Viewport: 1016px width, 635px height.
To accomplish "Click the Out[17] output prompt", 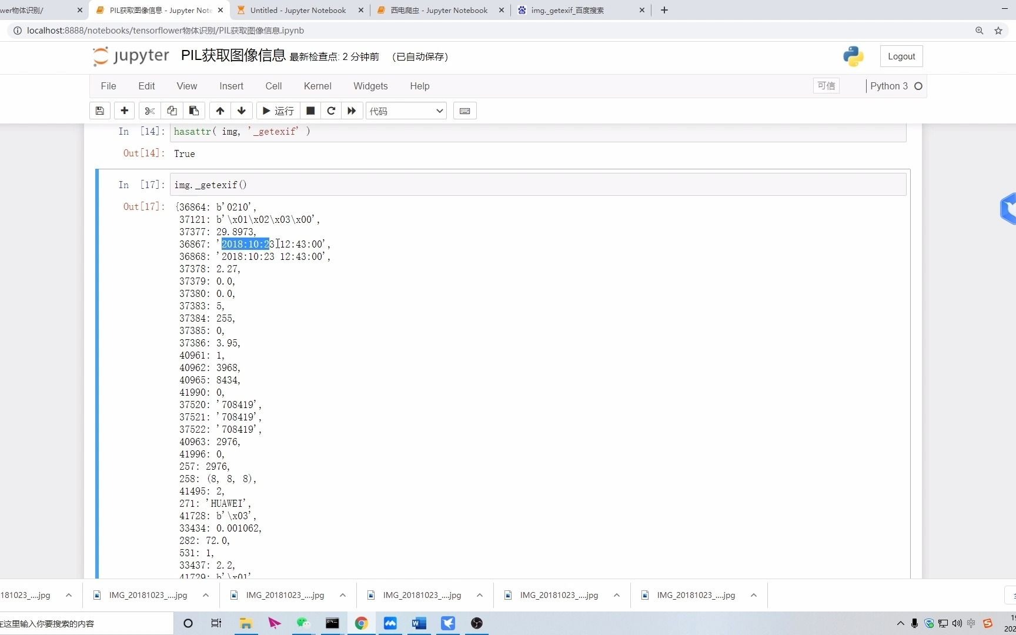I will (143, 206).
